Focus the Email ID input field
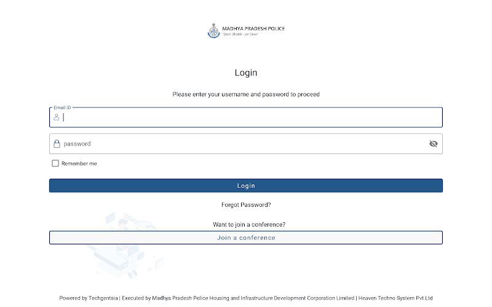Viewport: 492px width, 307px height. [x=246, y=117]
